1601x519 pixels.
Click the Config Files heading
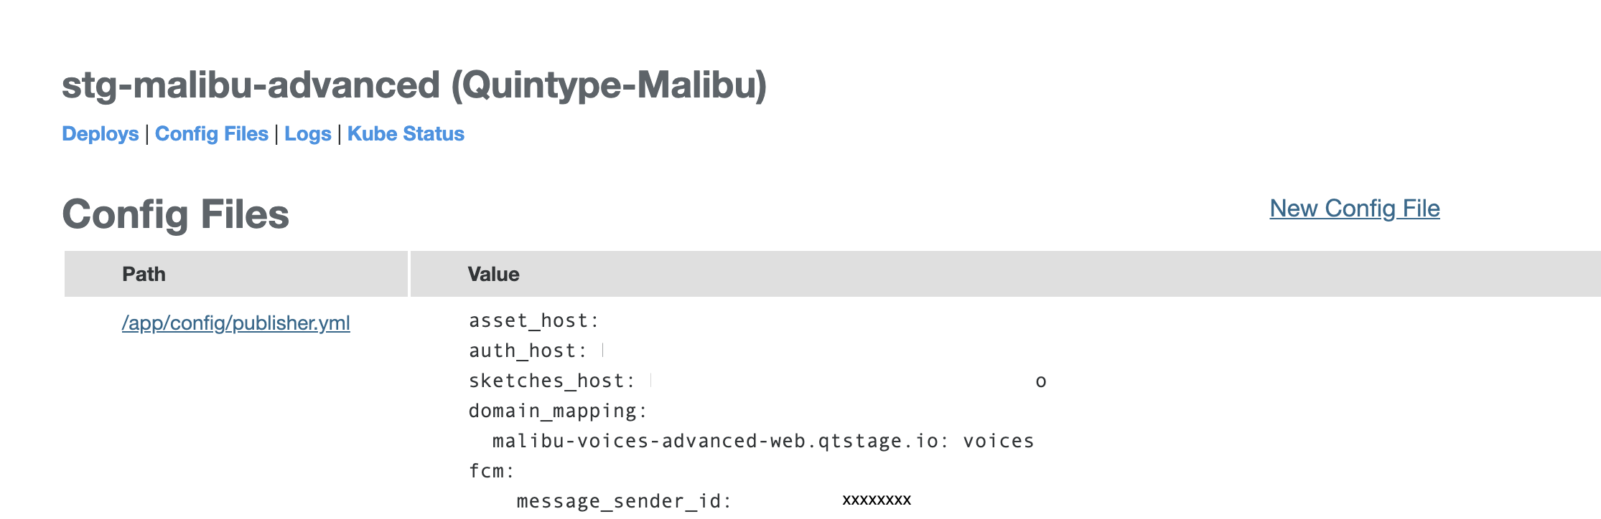point(176,214)
